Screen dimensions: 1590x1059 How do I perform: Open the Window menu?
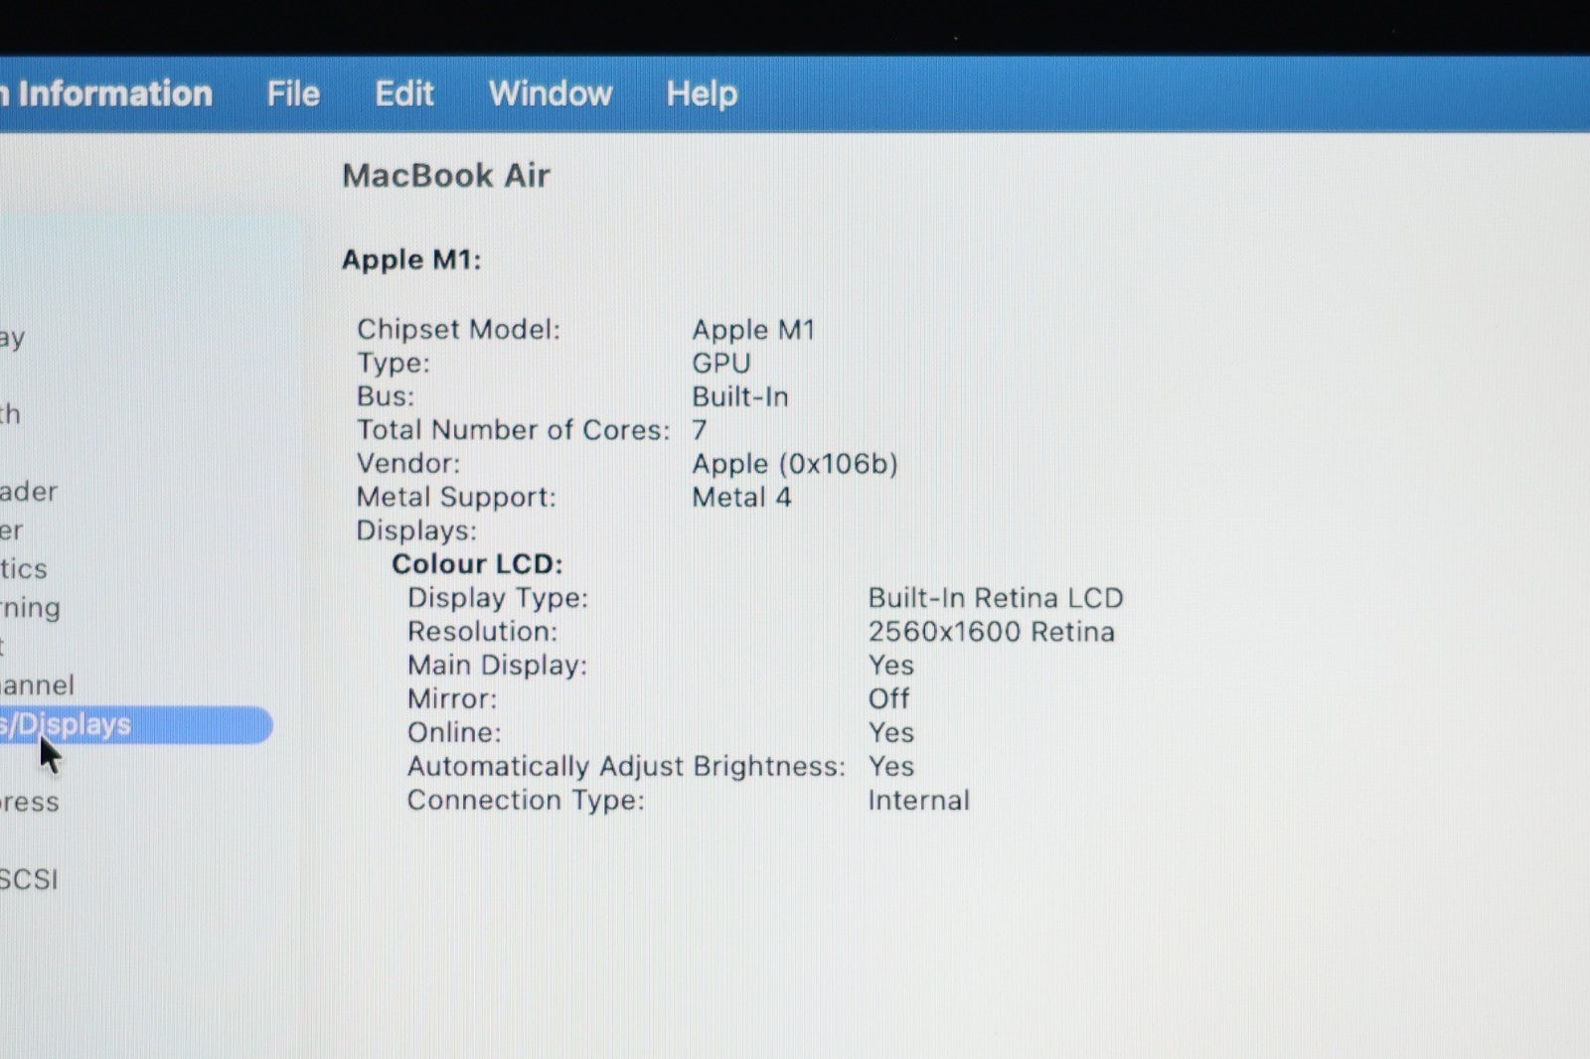click(551, 93)
